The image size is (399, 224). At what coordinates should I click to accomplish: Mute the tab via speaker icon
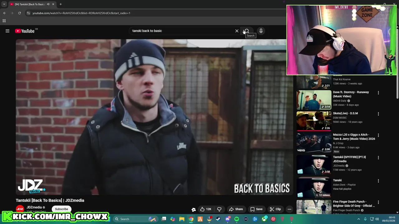click(x=48, y=4)
